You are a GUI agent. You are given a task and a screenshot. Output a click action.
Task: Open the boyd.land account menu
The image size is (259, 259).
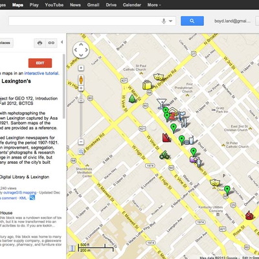point(232,21)
